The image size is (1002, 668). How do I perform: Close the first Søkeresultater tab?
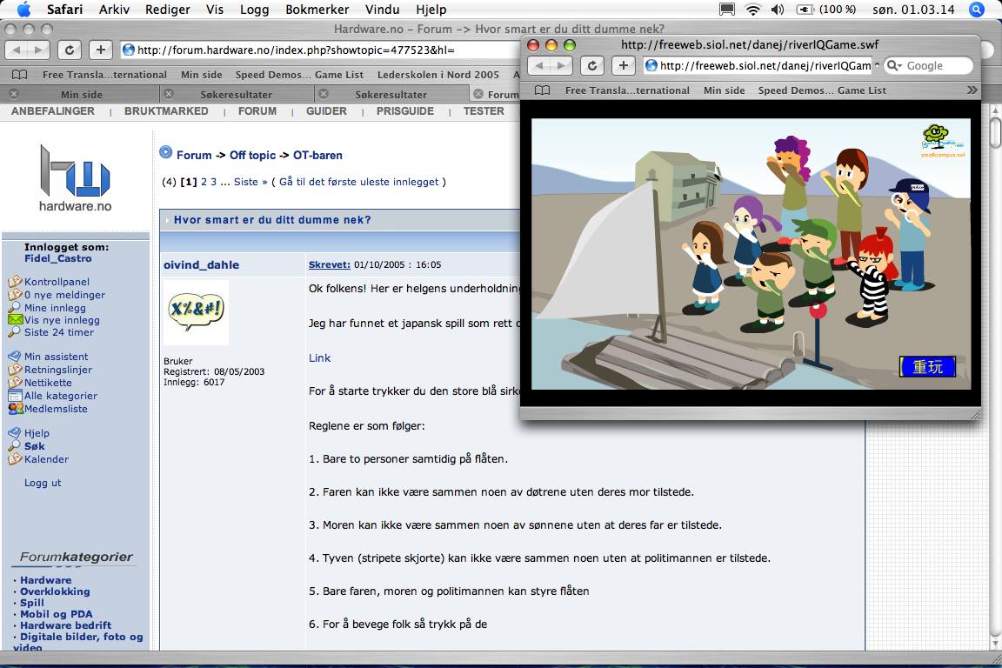pos(169,94)
